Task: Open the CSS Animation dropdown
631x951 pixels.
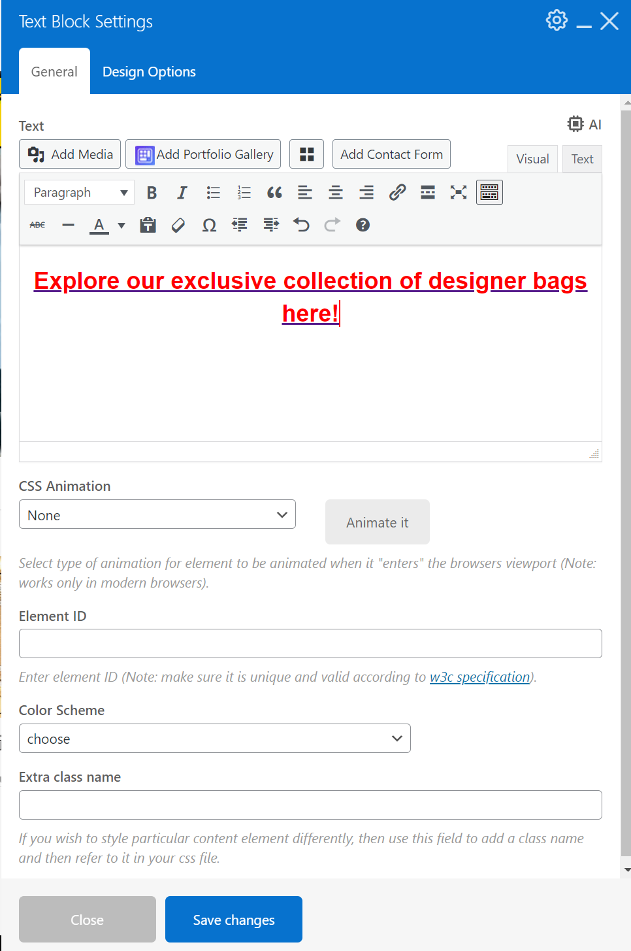Action: tap(157, 514)
